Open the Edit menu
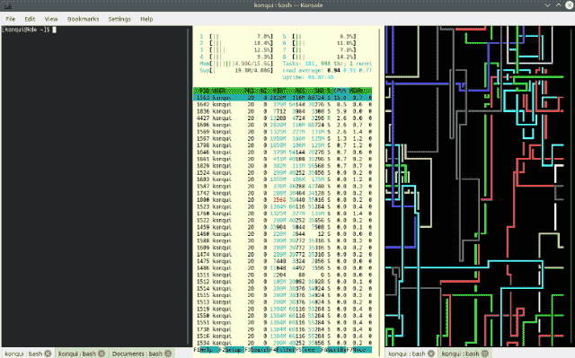 (x=30, y=19)
